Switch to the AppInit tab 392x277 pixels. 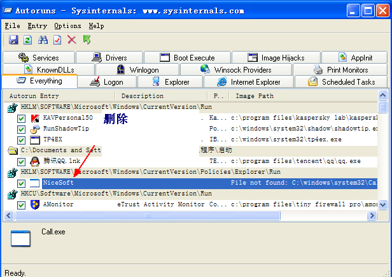pos(354,57)
